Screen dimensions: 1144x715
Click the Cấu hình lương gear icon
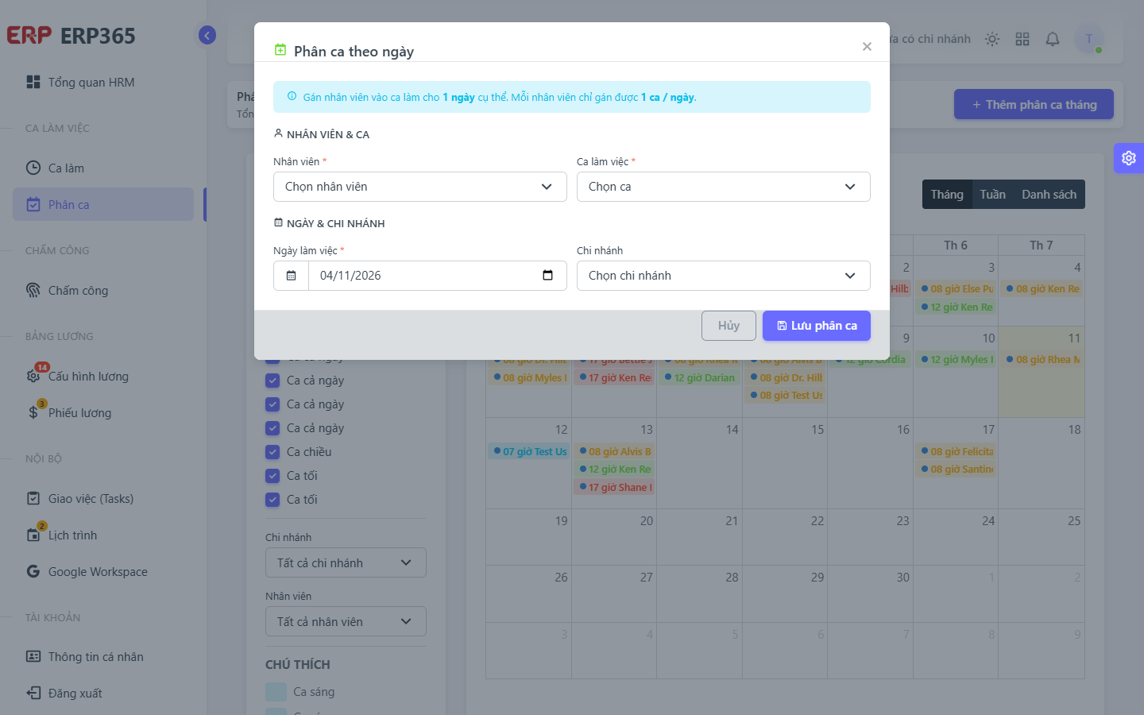click(33, 376)
